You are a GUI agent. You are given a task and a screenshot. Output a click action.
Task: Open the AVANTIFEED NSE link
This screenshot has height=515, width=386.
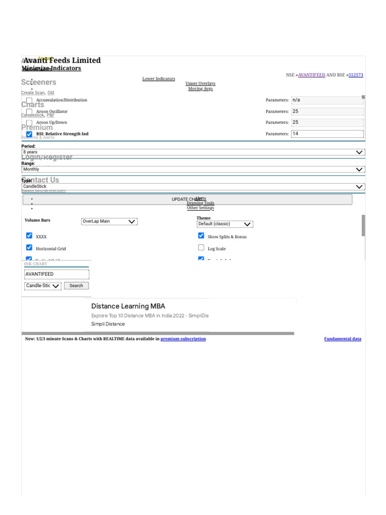[x=312, y=75]
